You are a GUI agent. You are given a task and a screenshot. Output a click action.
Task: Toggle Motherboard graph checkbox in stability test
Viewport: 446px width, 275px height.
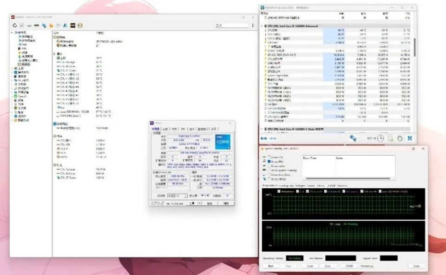pyautogui.click(x=279, y=191)
